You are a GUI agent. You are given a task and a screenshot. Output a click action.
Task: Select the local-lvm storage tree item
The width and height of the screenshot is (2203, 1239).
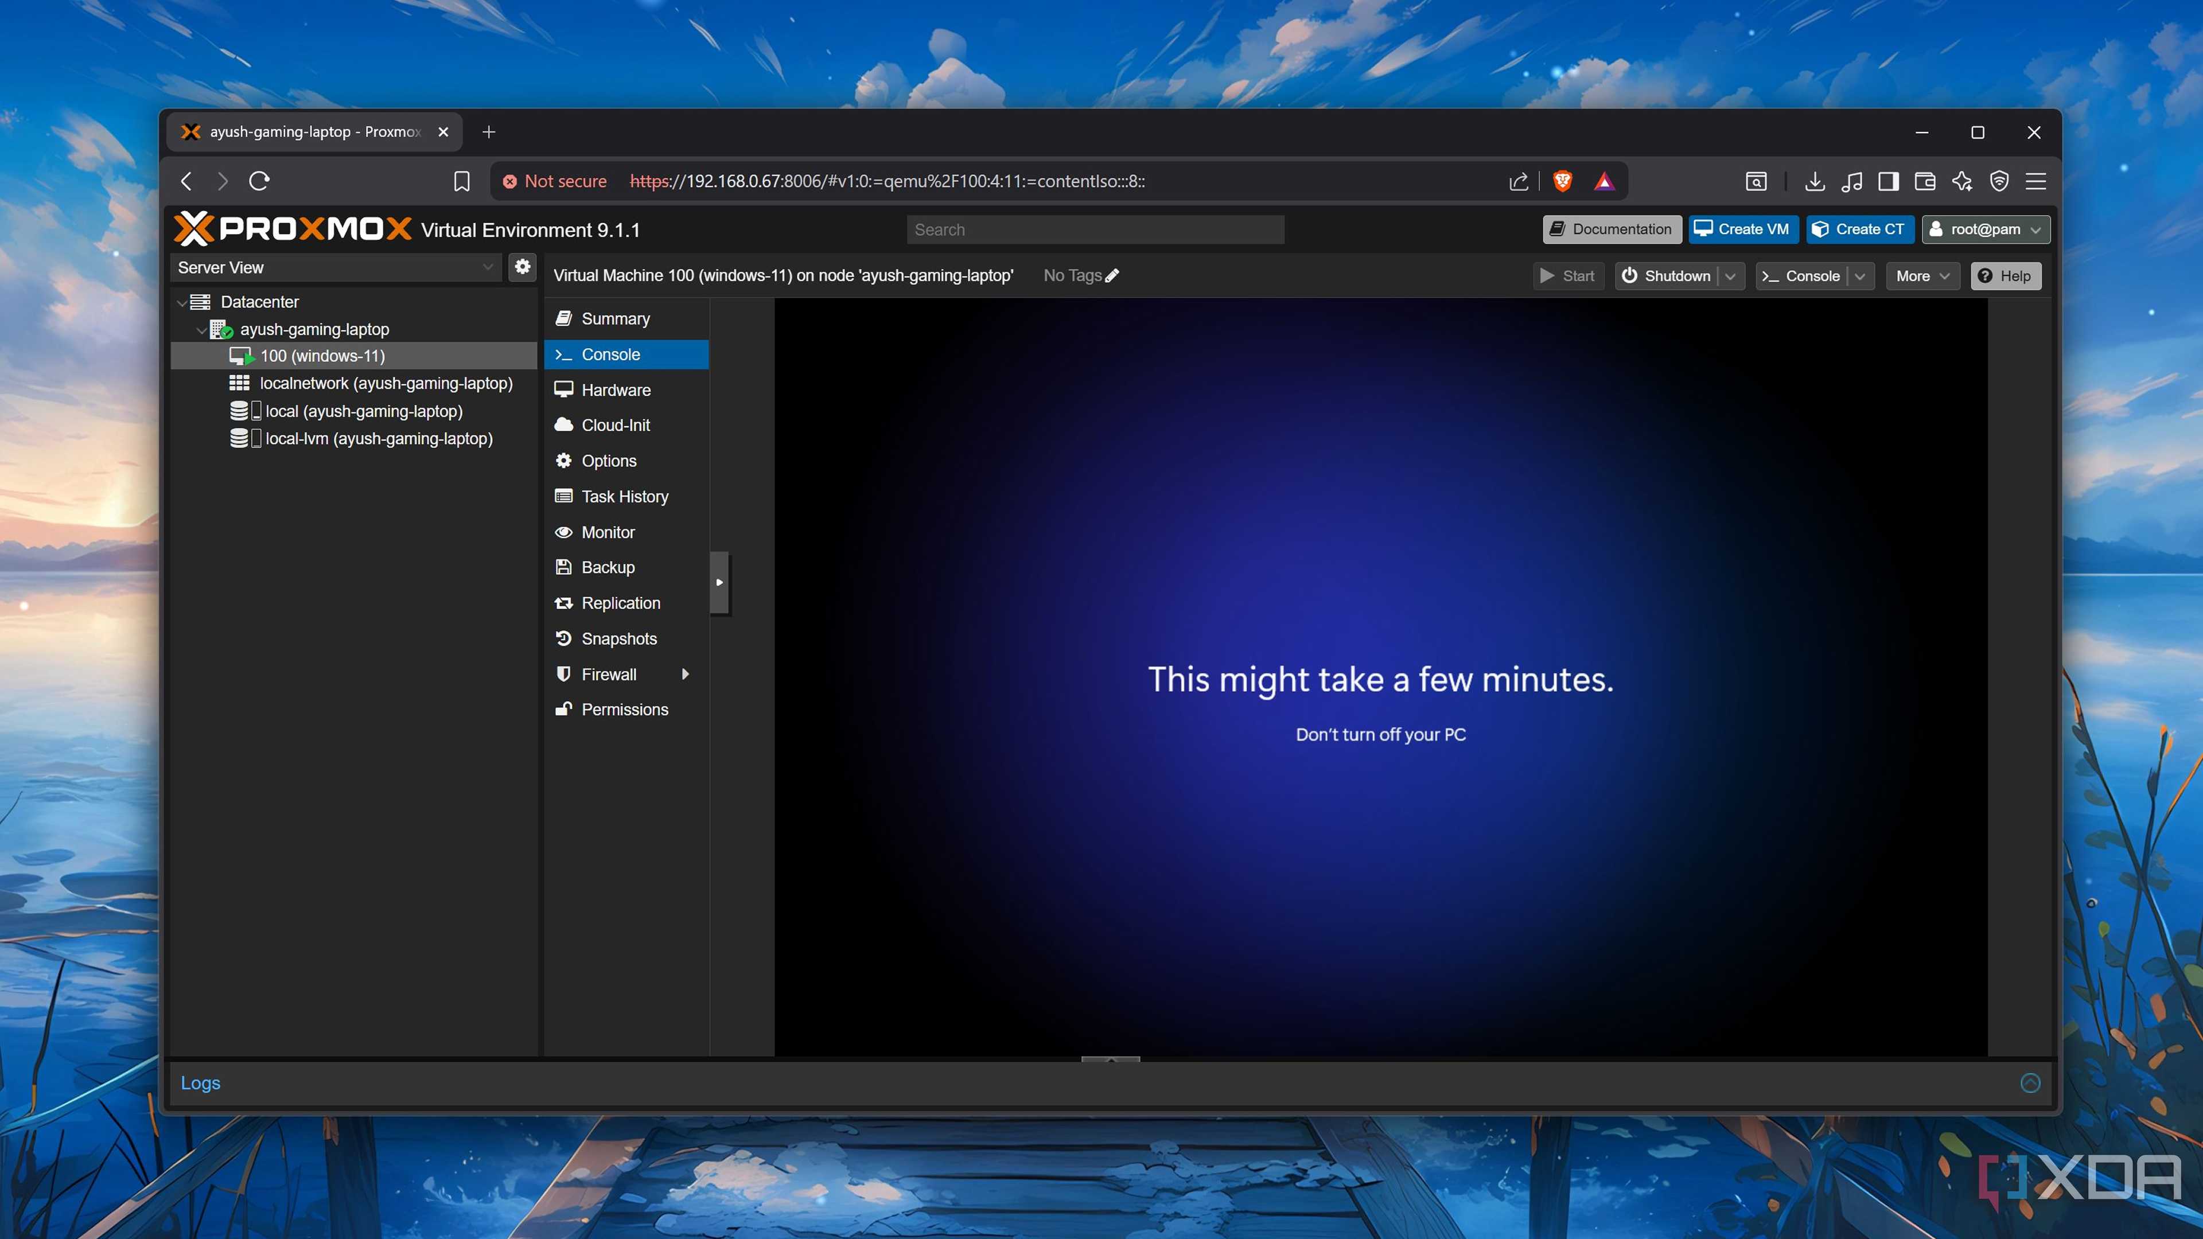pos(354,439)
